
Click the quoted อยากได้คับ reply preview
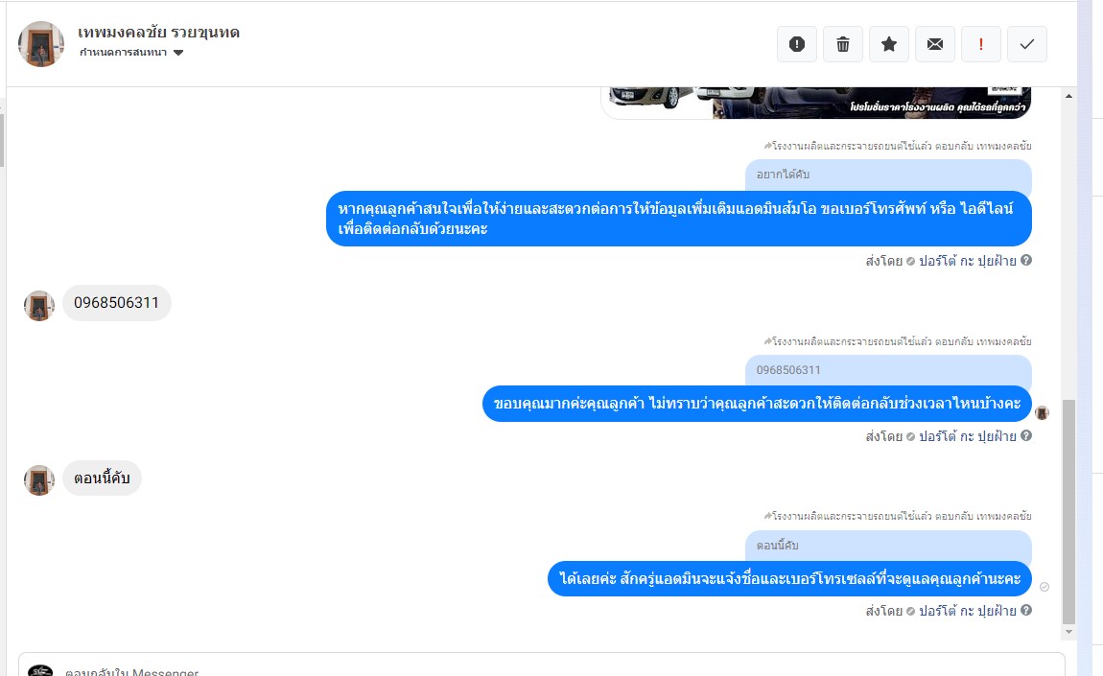(x=888, y=175)
